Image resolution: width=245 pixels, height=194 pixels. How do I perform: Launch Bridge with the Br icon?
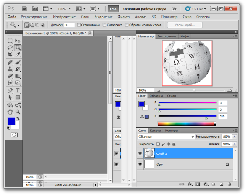[x=24, y=9]
